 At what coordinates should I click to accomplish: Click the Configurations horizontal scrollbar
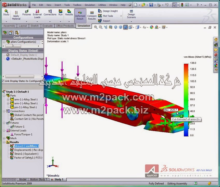pos(13,46)
